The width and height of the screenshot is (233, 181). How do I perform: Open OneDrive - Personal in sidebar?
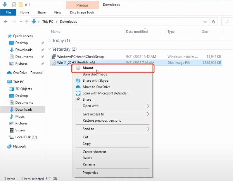coord(28,73)
